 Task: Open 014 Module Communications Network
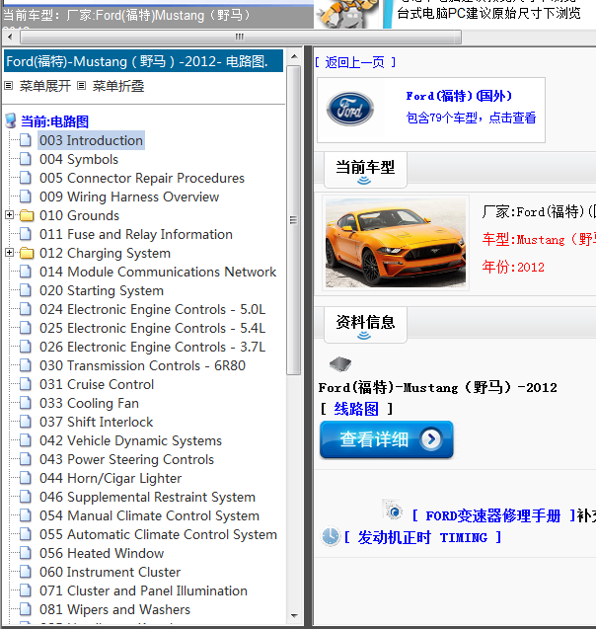click(x=158, y=272)
